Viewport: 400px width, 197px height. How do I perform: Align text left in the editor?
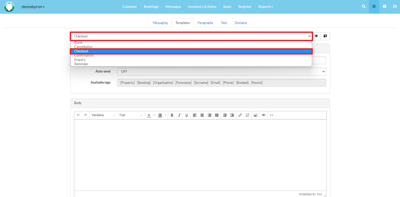[x=195, y=115]
